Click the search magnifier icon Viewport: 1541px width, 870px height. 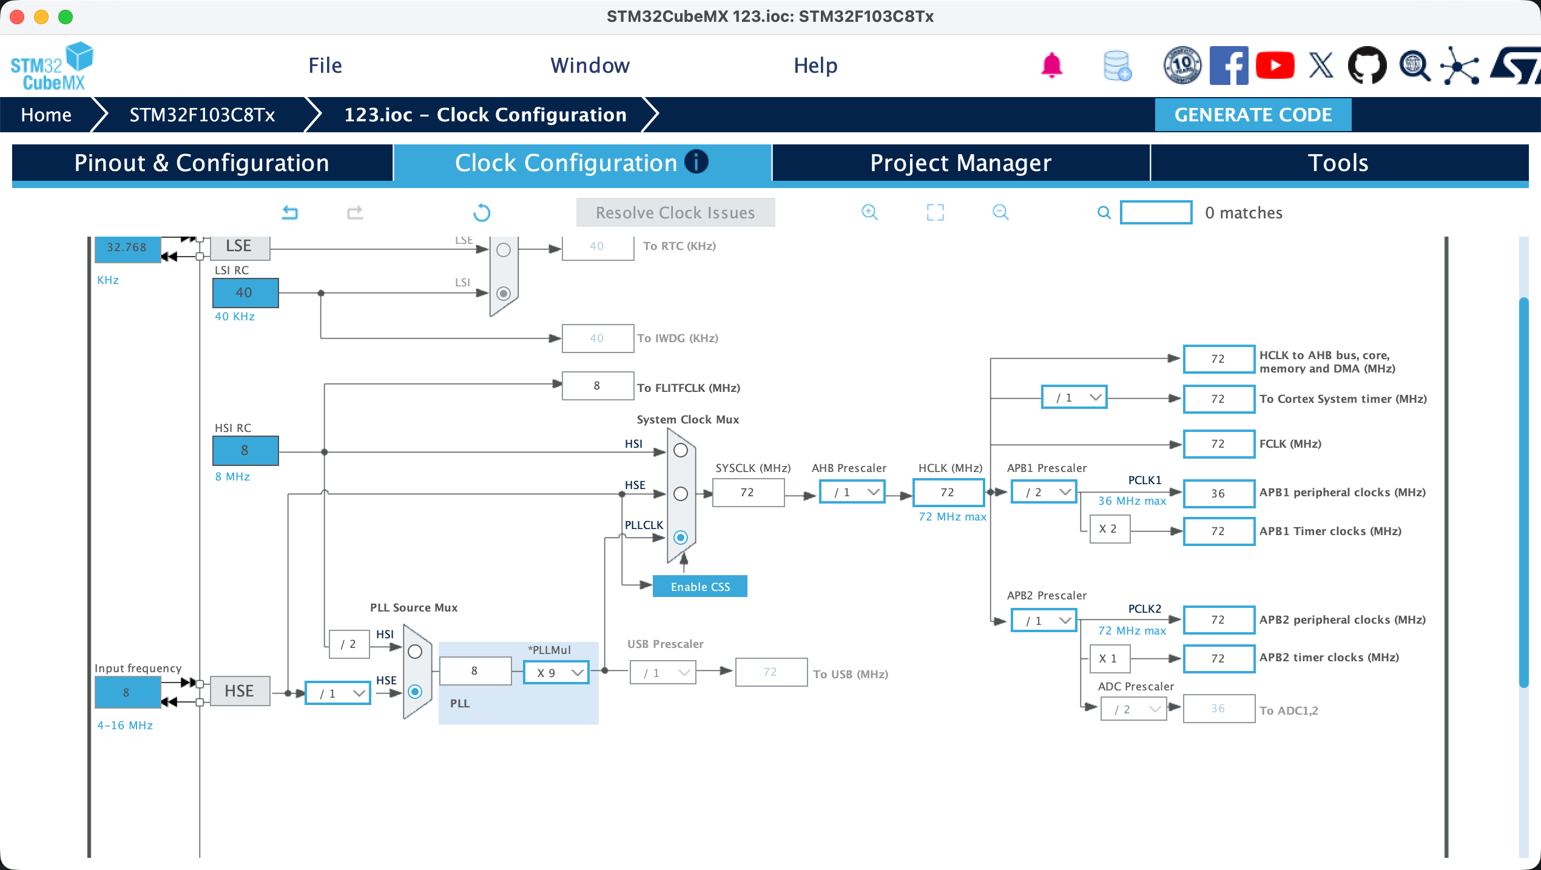click(x=1104, y=212)
